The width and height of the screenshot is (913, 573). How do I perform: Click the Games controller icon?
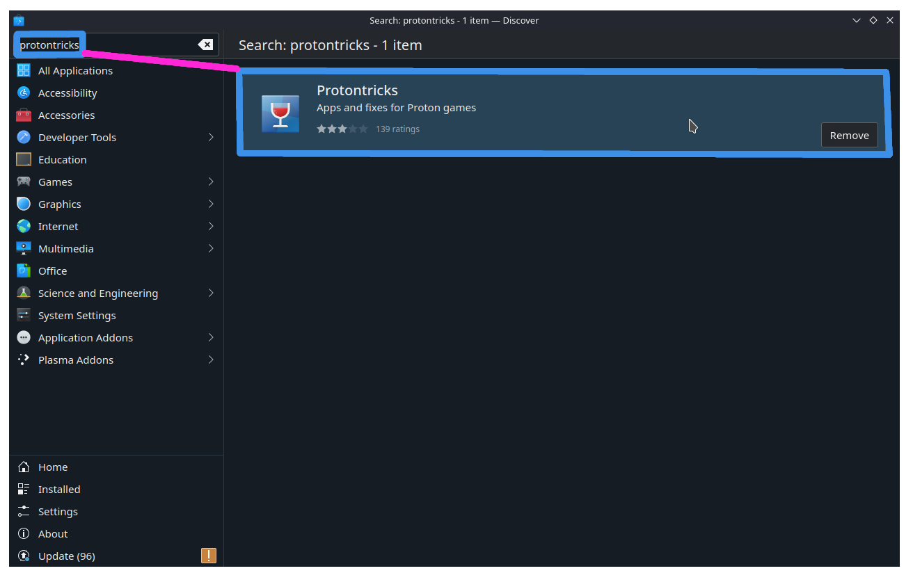24,181
